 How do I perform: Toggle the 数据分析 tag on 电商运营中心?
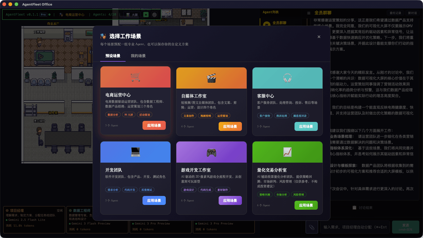[x=113, y=115]
